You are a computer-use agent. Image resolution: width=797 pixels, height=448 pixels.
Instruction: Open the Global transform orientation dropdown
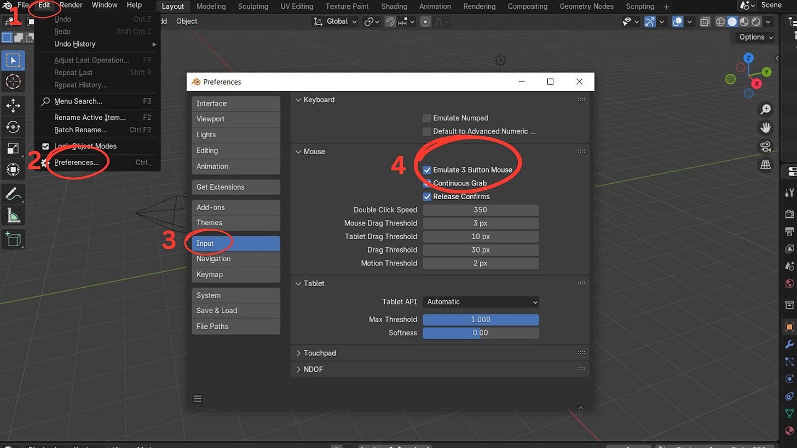click(335, 21)
